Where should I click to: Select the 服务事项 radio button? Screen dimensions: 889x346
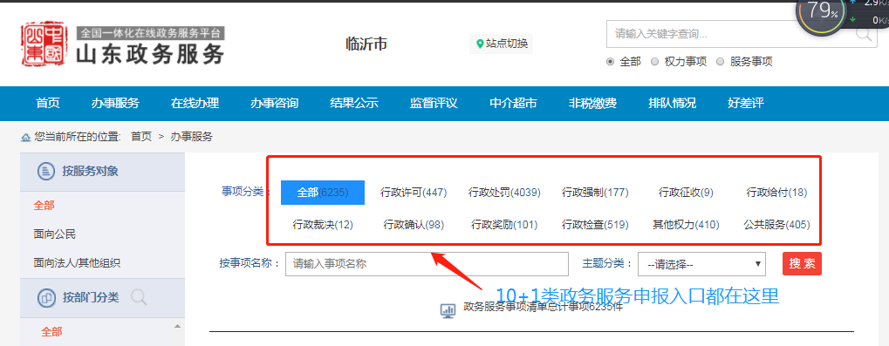(x=720, y=62)
